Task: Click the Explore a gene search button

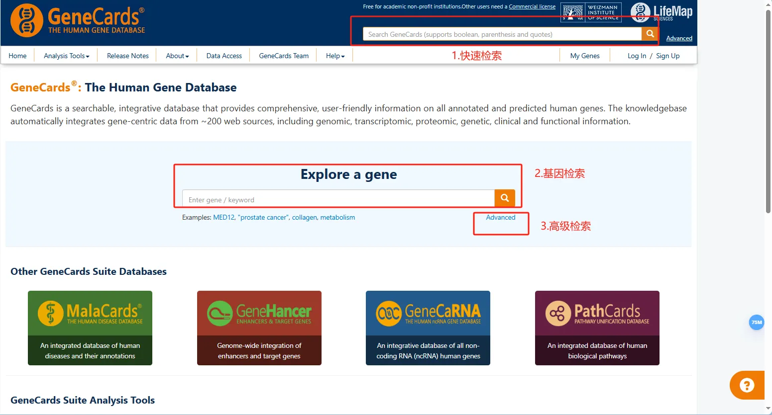Action: (504, 198)
